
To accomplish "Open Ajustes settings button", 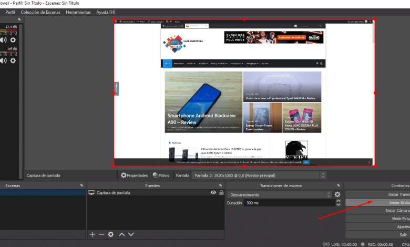I will [x=378, y=227].
